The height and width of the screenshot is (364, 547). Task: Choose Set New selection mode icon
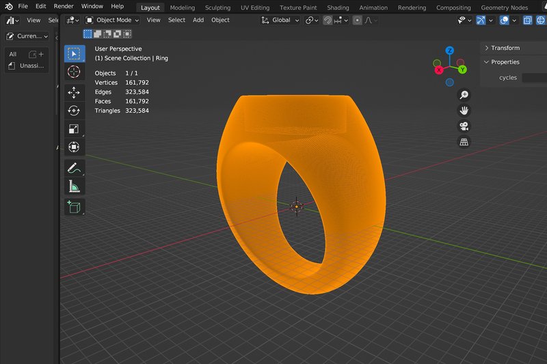tap(88, 33)
